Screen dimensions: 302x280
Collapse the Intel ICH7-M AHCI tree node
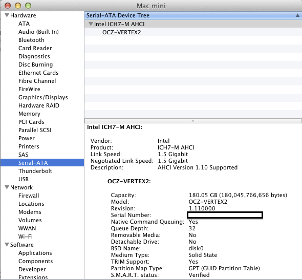pyautogui.click(x=91, y=24)
